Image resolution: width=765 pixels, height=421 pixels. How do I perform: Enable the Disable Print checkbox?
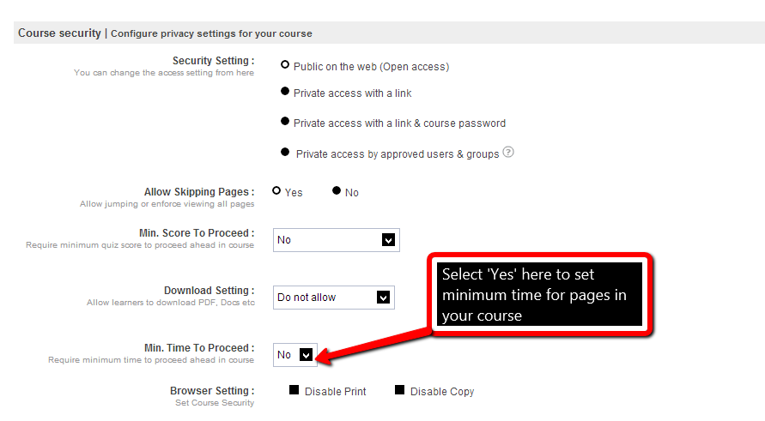294,390
